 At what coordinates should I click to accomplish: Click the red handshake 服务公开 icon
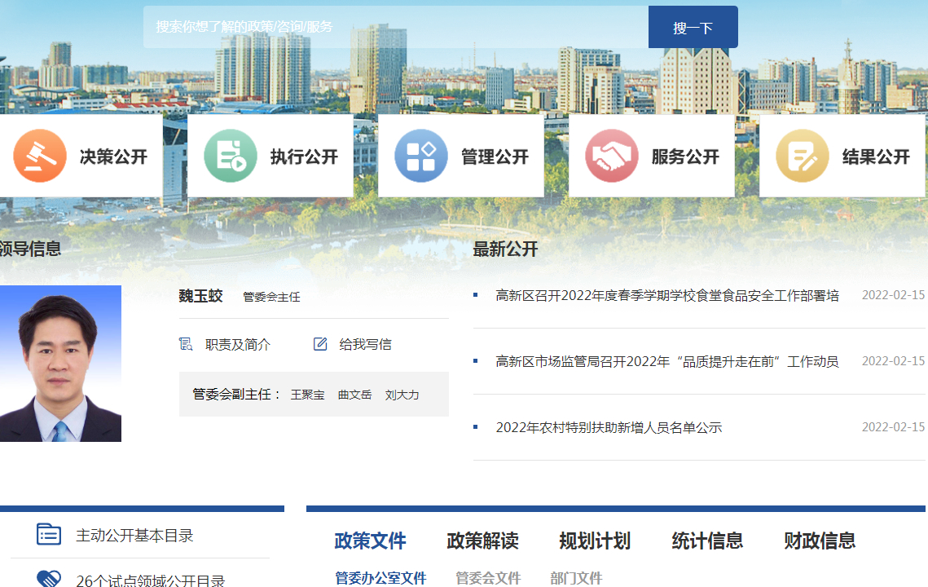(611, 156)
